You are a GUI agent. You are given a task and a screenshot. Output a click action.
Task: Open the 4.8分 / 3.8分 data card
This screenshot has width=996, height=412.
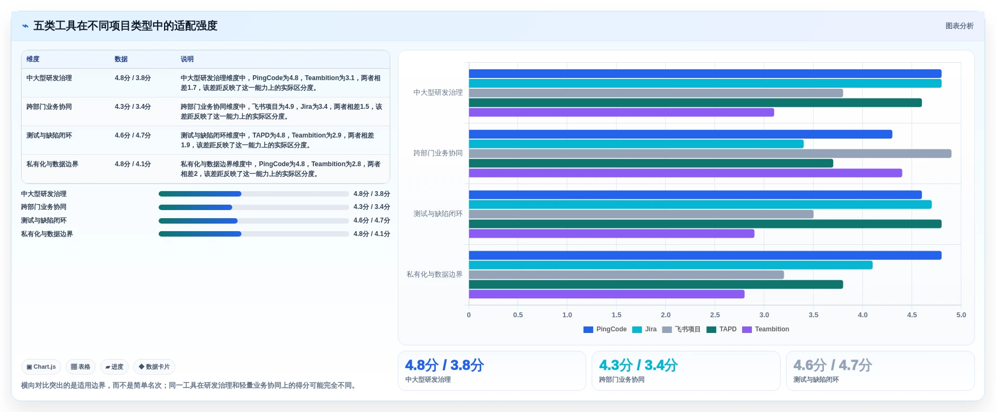click(x=492, y=371)
